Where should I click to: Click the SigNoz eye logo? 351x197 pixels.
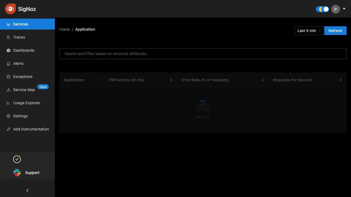pos(10,9)
